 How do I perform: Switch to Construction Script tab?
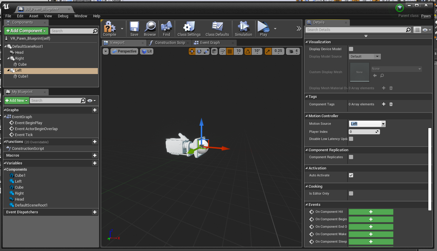click(x=169, y=43)
